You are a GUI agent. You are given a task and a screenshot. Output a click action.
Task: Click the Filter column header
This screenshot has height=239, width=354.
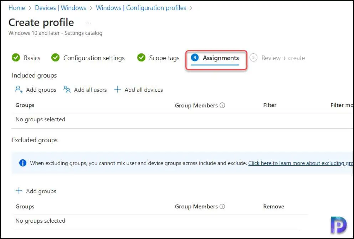coord(270,105)
